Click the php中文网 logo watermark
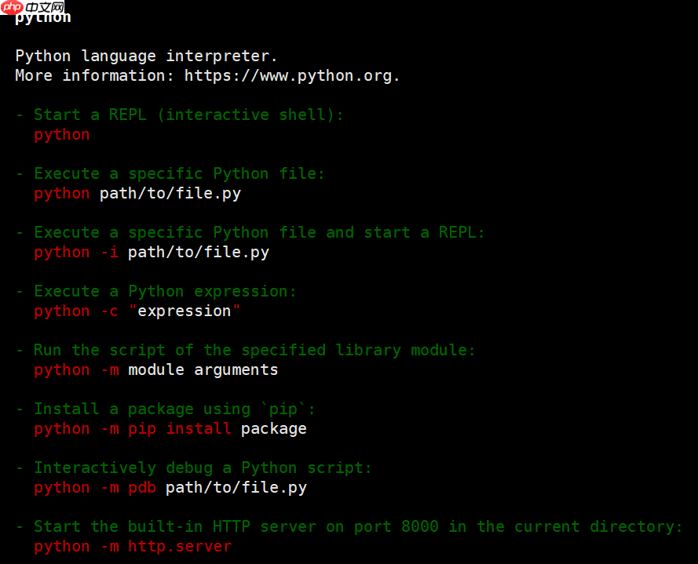This screenshot has width=698, height=564. point(32,7)
